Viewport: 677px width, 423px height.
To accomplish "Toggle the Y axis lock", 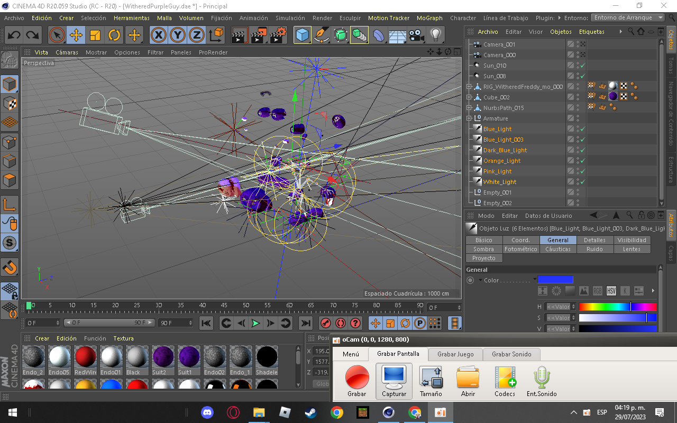I will pyautogui.click(x=178, y=35).
